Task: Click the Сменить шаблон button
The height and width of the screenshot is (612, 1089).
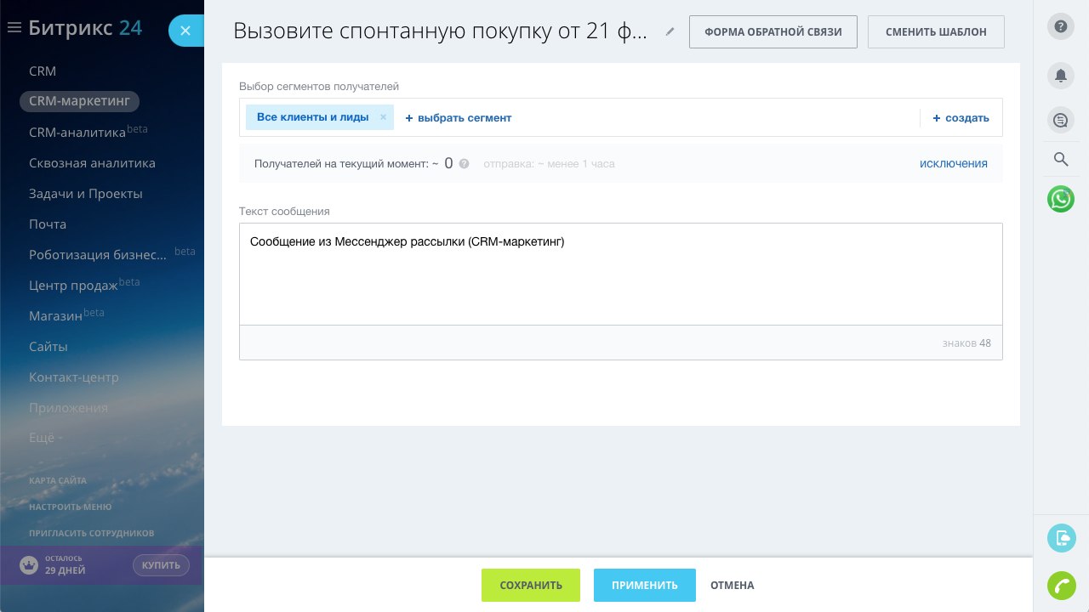Action: (936, 32)
